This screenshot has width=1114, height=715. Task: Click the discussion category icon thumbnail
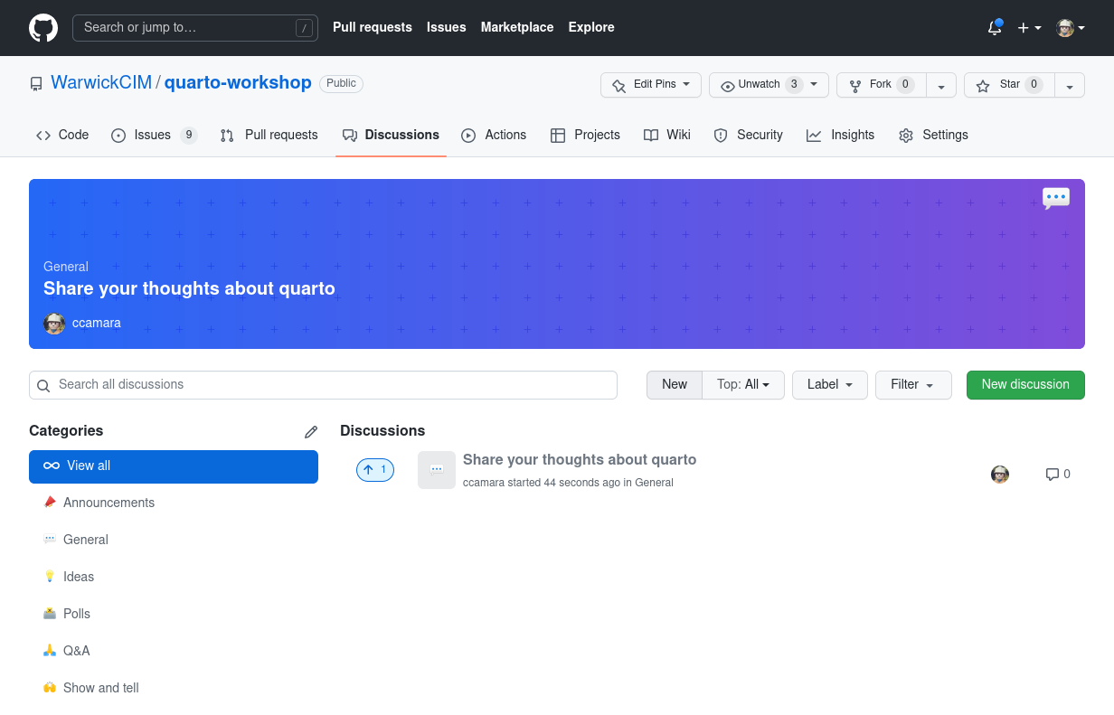click(x=437, y=470)
